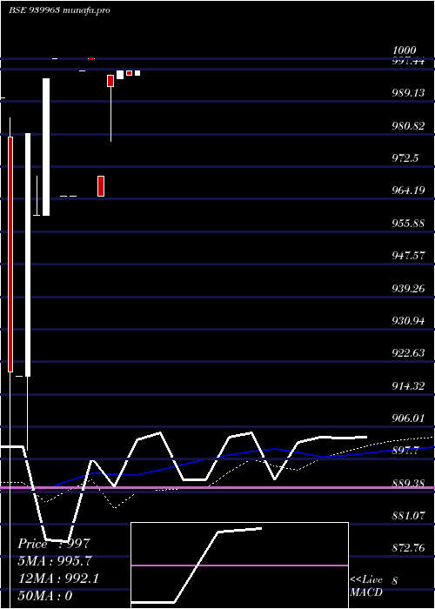Image resolution: width=435 pixels, height=609 pixels.
Task: Click the BSE 939968 munafa.pro title text
Action: 59,10
